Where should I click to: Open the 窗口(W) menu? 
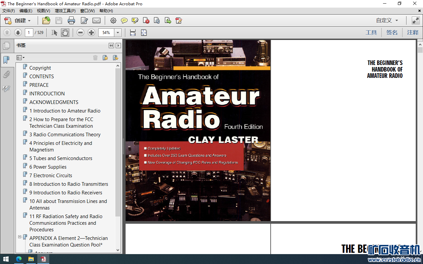click(x=88, y=11)
